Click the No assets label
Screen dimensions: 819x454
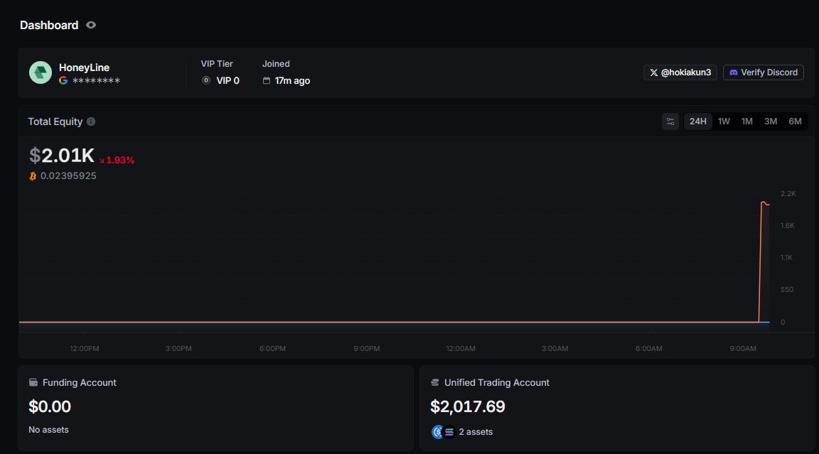48,429
